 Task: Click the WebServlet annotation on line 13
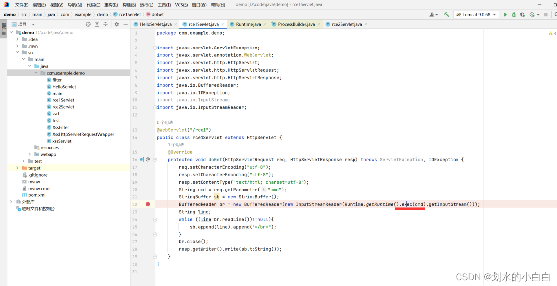click(x=172, y=130)
